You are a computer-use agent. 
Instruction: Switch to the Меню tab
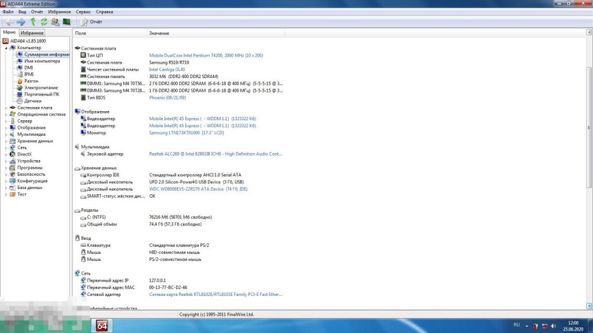(x=9, y=32)
